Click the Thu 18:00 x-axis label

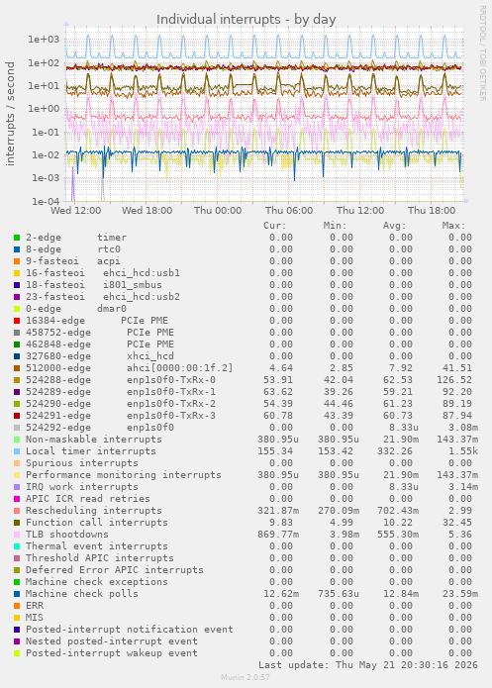432,211
